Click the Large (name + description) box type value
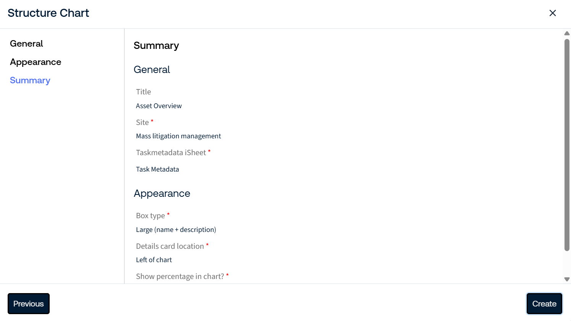This screenshot has height=321, width=571. [176, 230]
